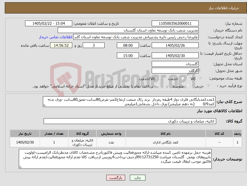The image size is (247, 186).
Task: Click the چاپ (print) button
Action: (137, 178)
